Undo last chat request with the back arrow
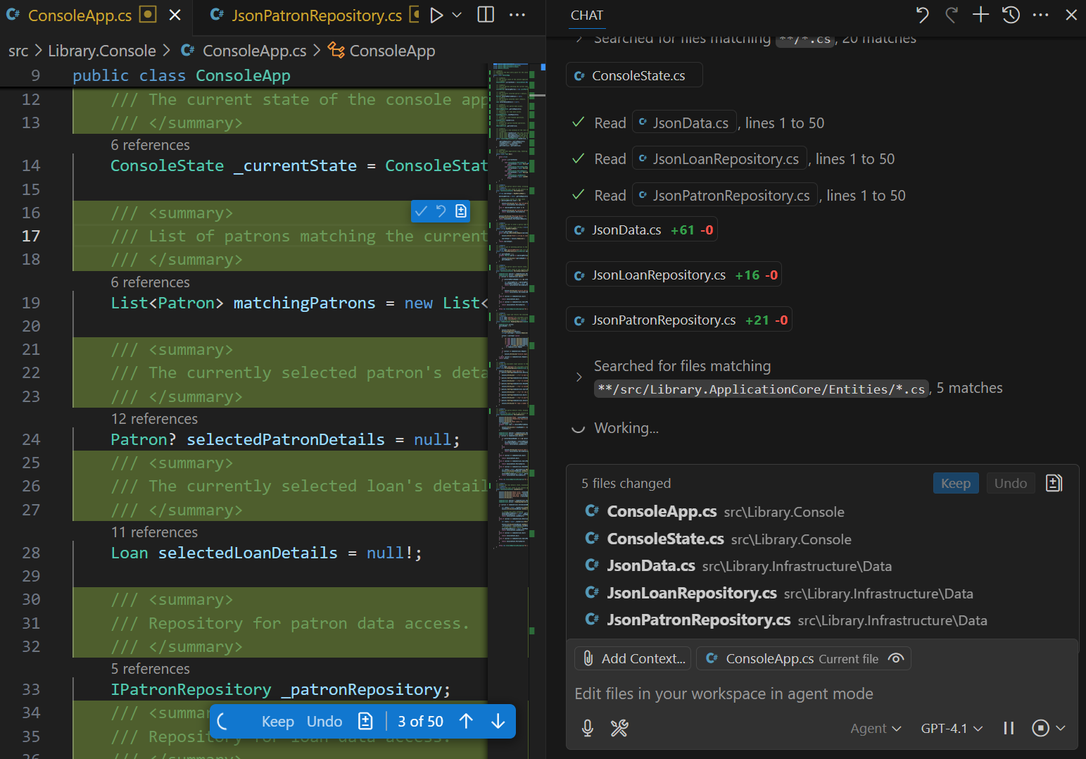 click(922, 15)
